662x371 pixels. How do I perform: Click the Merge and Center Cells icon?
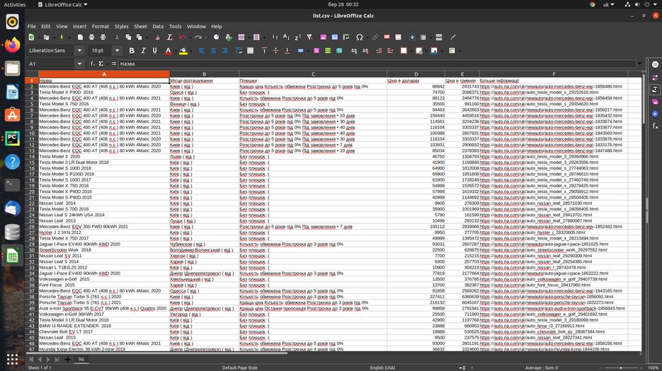[251, 51]
